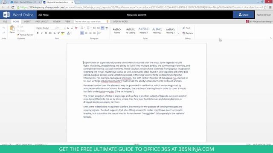
Task: Toggle underline formatting
Action: (46, 33)
